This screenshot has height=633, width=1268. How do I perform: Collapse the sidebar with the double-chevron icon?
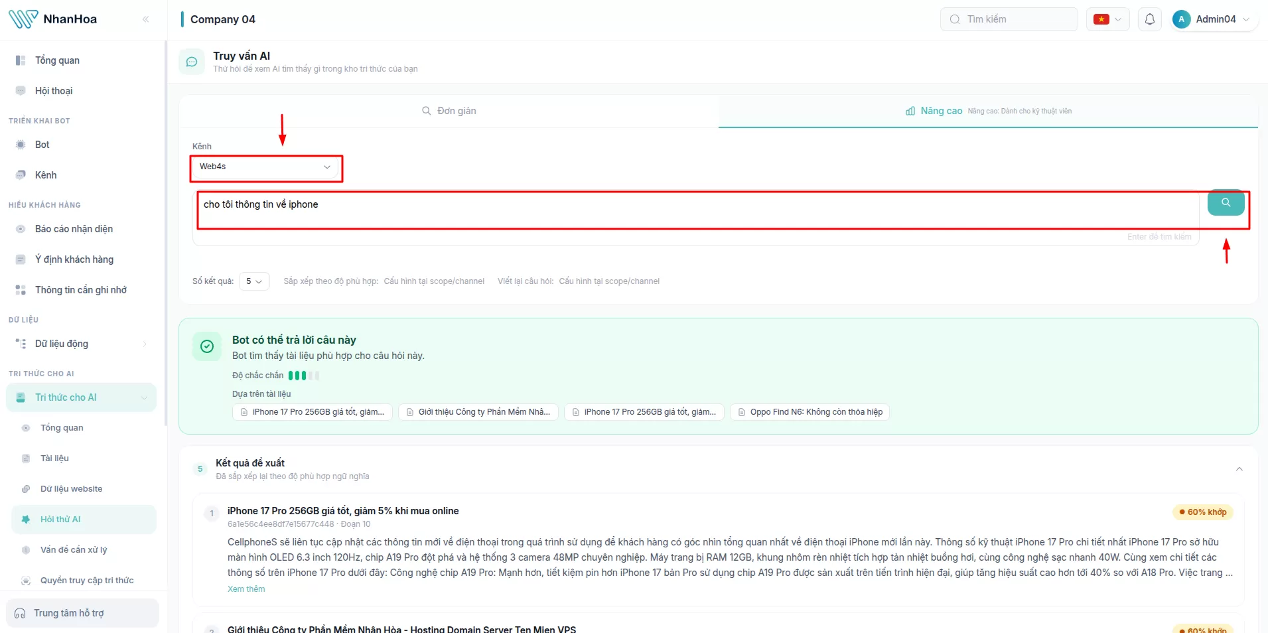click(145, 19)
